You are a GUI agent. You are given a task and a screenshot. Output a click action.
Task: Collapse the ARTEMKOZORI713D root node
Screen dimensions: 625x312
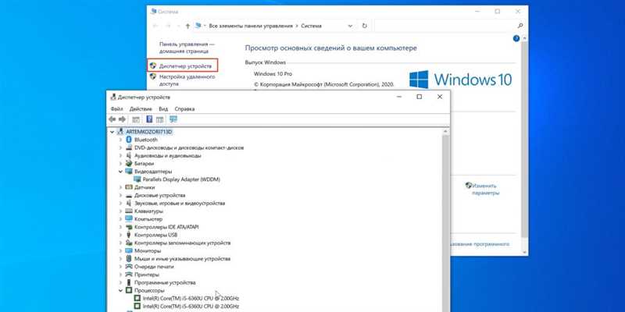pyautogui.click(x=112, y=132)
